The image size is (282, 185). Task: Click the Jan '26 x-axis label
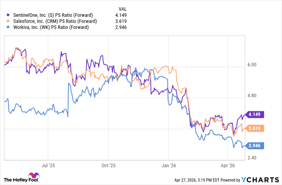pos(169,166)
